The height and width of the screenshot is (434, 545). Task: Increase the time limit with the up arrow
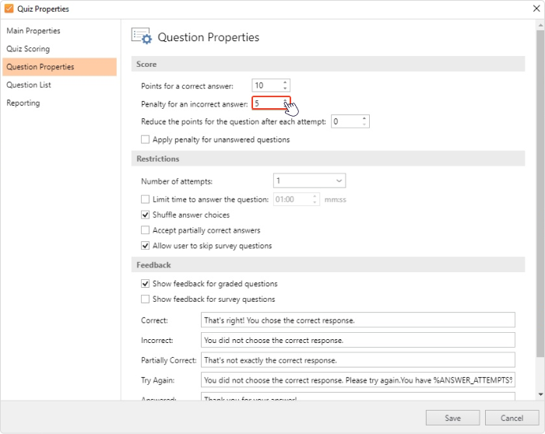315,197
